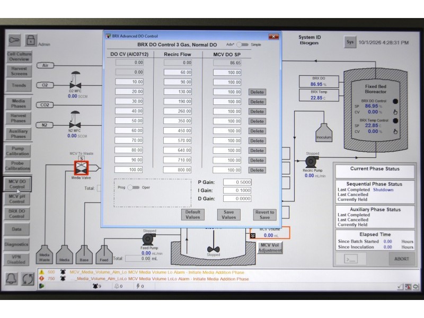Open the Pump Calibration screen
The height and width of the screenshot is (318, 424).
(x=18, y=151)
